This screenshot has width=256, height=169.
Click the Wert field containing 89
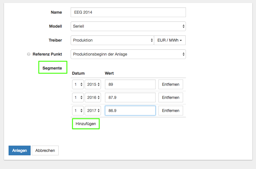coord(130,84)
